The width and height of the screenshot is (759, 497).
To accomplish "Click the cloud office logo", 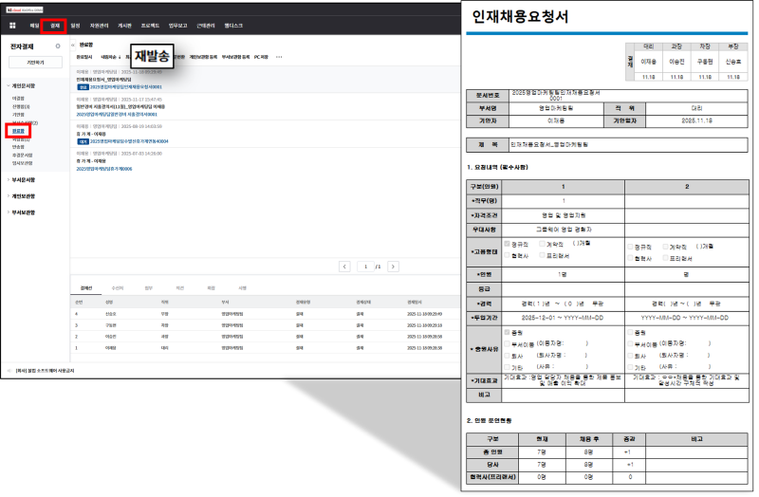I will coord(21,9).
